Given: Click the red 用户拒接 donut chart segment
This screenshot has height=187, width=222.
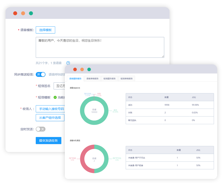Looking at the screenshot, I should tap(84, 159).
